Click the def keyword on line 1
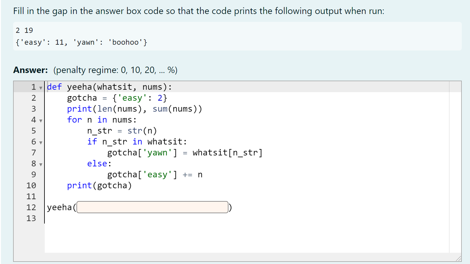Viewport: 470px width, 264px height. pos(54,87)
